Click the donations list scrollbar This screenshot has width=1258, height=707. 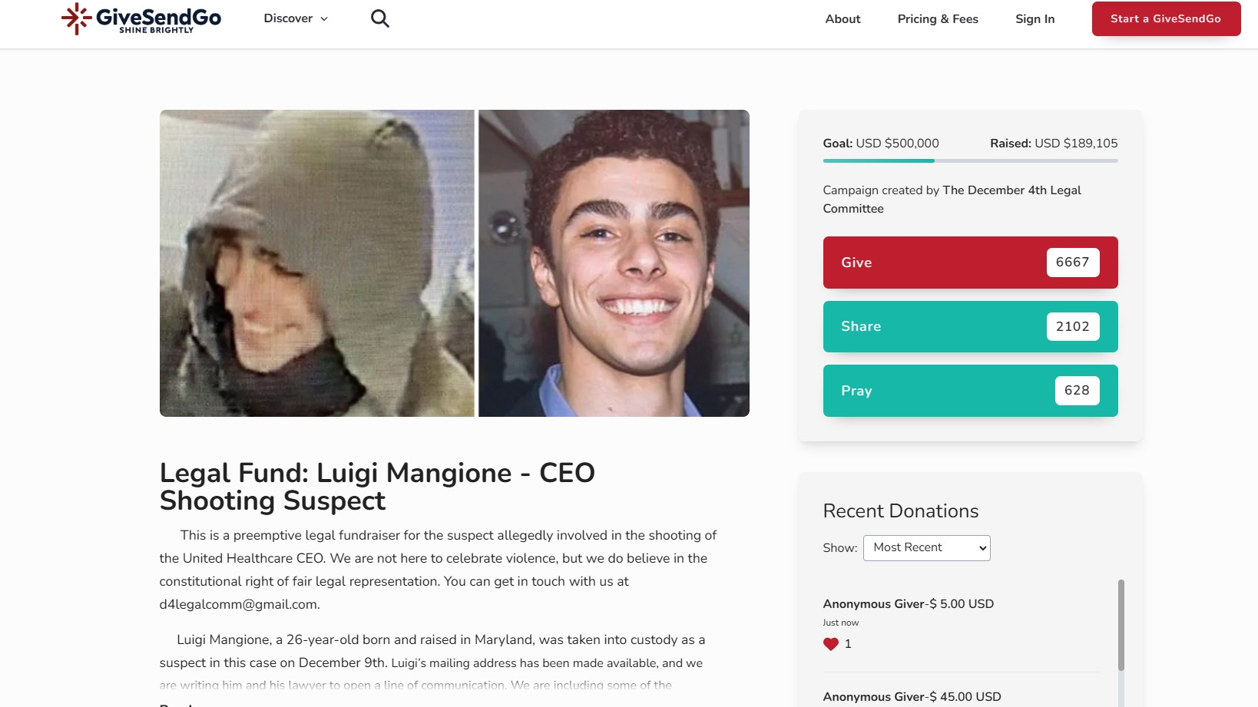[x=1121, y=626]
